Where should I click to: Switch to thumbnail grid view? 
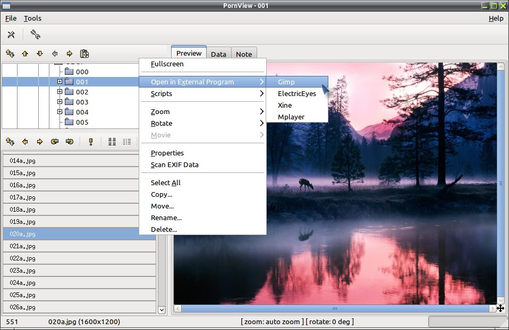coord(112,142)
